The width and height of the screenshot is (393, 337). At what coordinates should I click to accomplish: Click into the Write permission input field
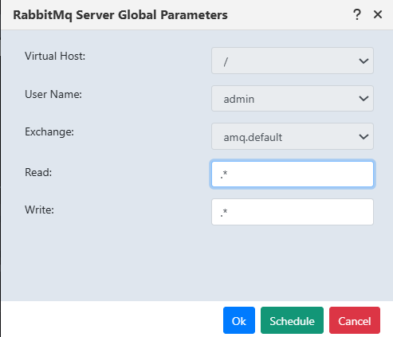(x=293, y=212)
